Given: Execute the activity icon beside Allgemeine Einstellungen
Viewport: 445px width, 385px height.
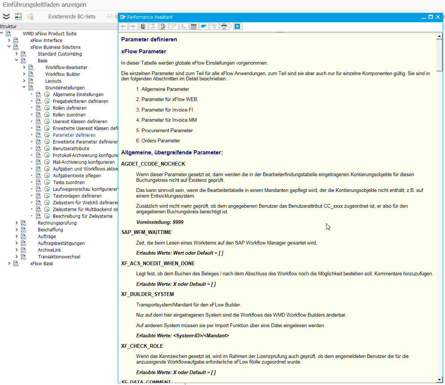Looking at the screenshot, I should (x=47, y=95).
